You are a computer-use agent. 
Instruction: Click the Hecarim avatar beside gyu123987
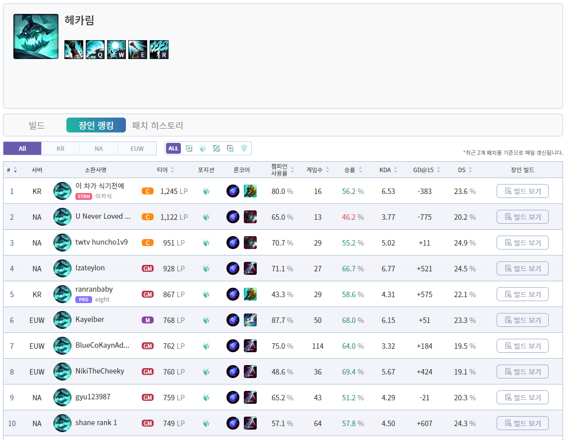click(x=62, y=397)
